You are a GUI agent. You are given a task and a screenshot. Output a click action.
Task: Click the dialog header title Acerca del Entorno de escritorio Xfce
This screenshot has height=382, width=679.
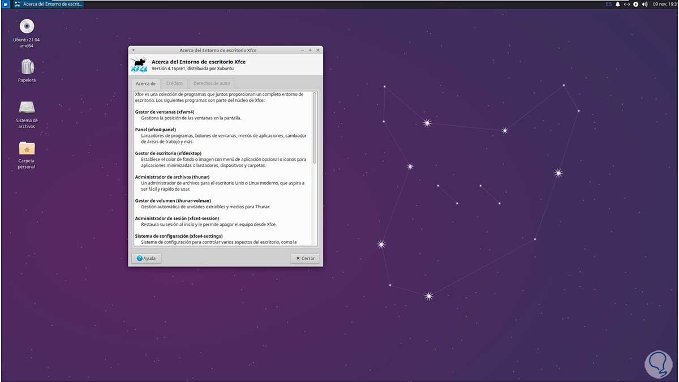(x=199, y=62)
